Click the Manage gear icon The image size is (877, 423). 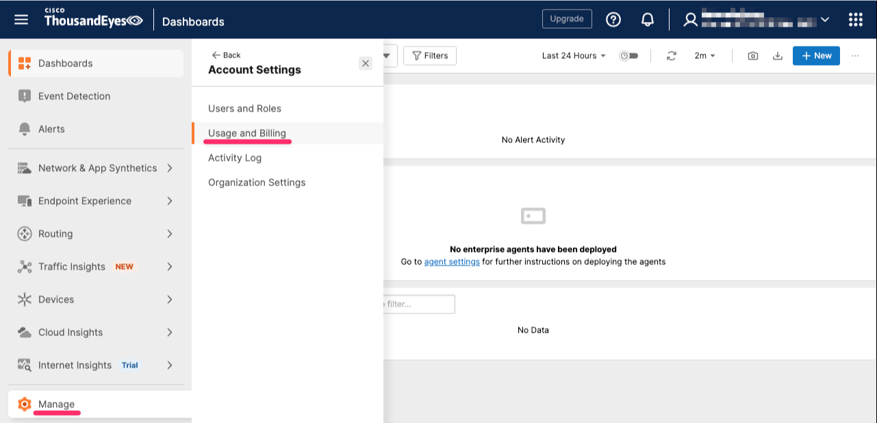coord(25,405)
